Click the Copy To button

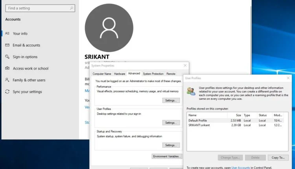[278, 158]
